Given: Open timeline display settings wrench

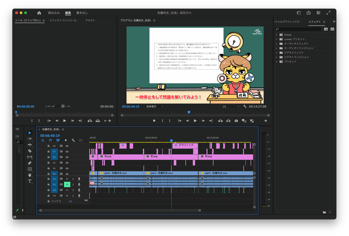Looking at the screenshot, I should 73,140.
